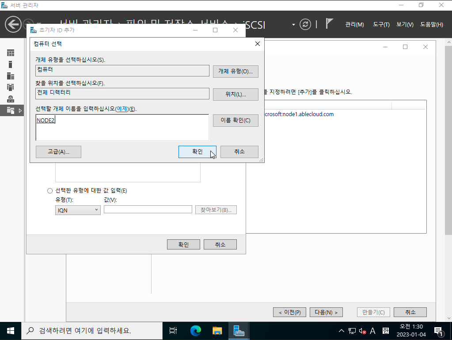452x340 pixels.
Task: Click the taskbar search box
Action: [x=91, y=331]
